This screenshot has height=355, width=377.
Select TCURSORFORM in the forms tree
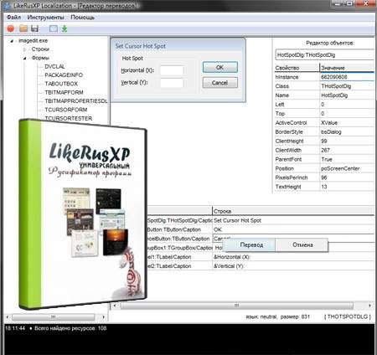(x=66, y=110)
